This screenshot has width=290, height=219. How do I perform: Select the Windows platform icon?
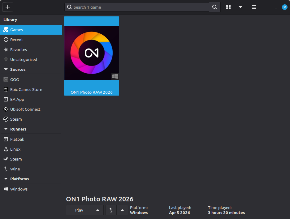pos(6,189)
